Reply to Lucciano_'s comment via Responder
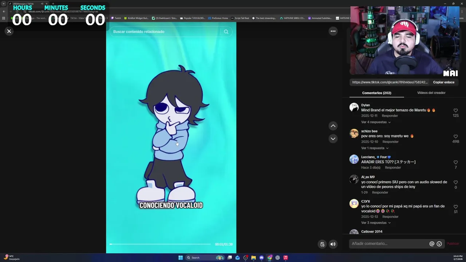Viewport: 466px width, 262px height. (x=393, y=167)
